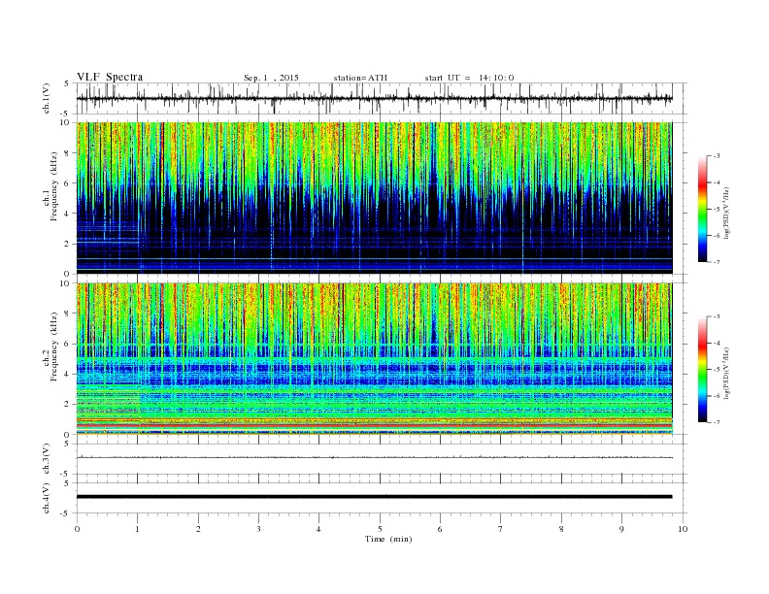
Task: Click the "3" tick on the Time axis
Action: click(258, 529)
